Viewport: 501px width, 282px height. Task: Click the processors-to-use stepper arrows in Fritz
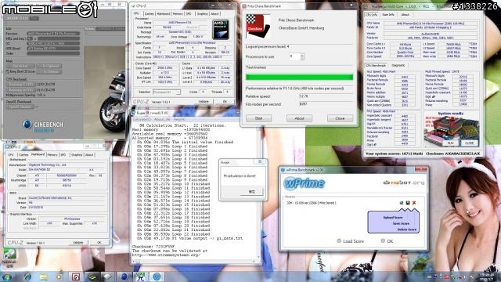tap(302, 56)
